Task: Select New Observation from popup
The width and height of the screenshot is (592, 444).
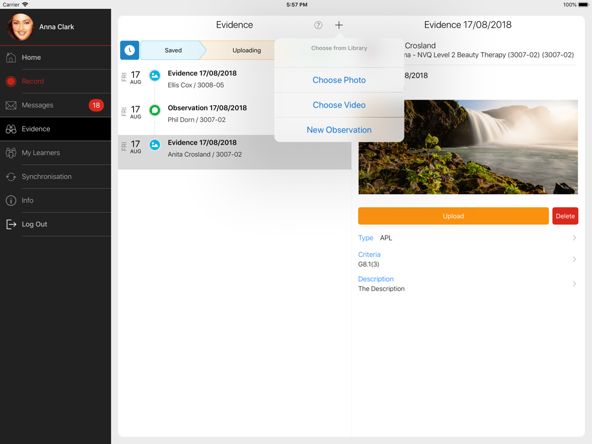Action: tap(339, 130)
